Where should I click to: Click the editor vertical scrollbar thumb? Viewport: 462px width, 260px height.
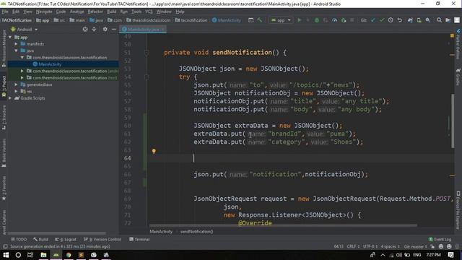453,121
